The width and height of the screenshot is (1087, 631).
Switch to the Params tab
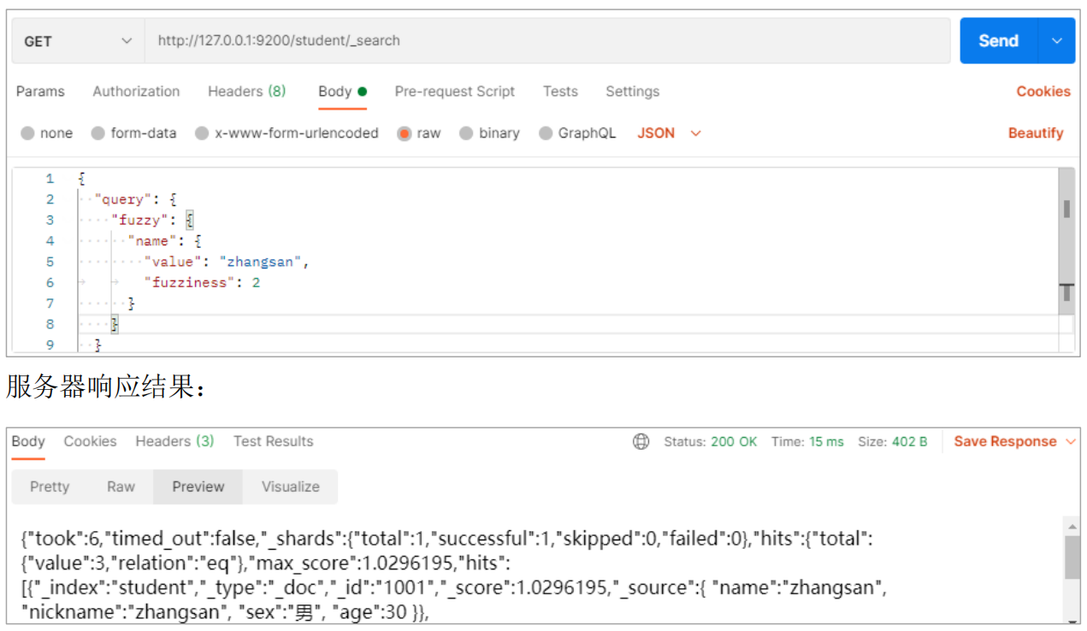[x=40, y=91]
